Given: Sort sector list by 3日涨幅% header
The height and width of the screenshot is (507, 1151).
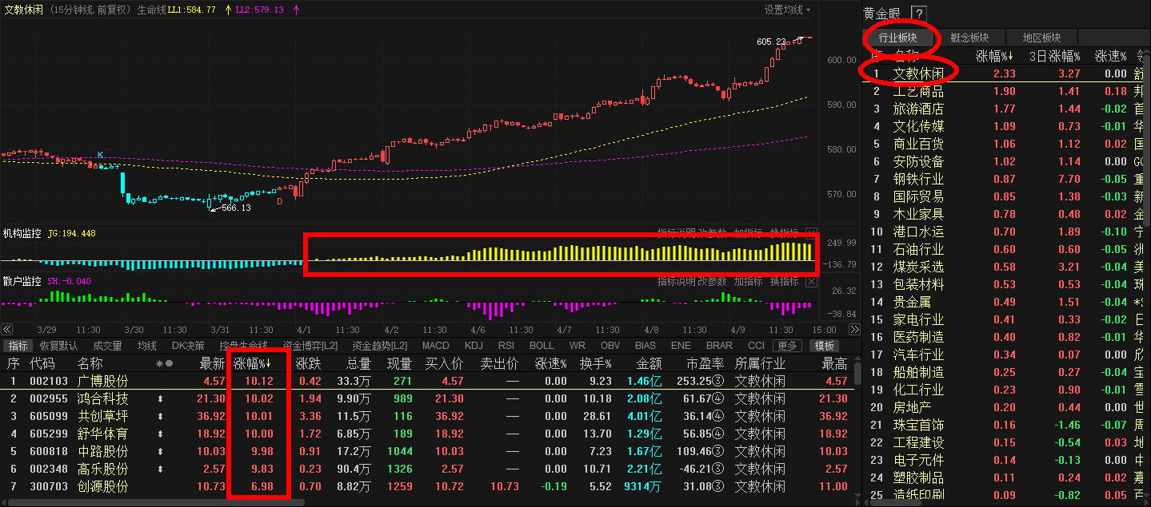Looking at the screenshot, I should click(x=1054, y=57).
